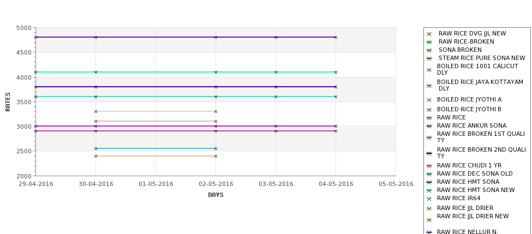Click the RAW RICE DVG JJL NEW legend marker

point(429,34)
